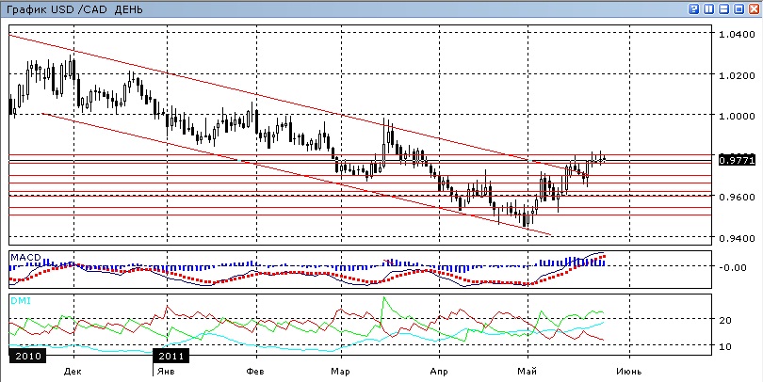Click the 1.0000 price axis label
Screen dimensions: 763x382
736,117
